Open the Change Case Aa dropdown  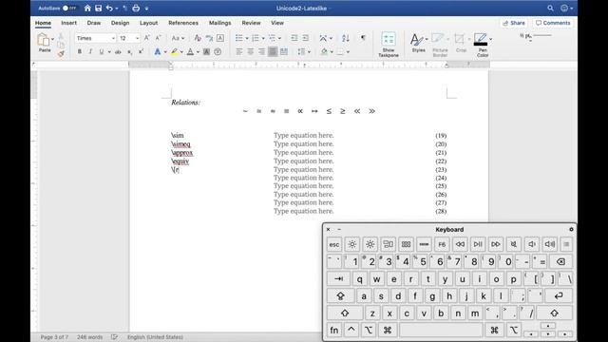tap(178, 38)
